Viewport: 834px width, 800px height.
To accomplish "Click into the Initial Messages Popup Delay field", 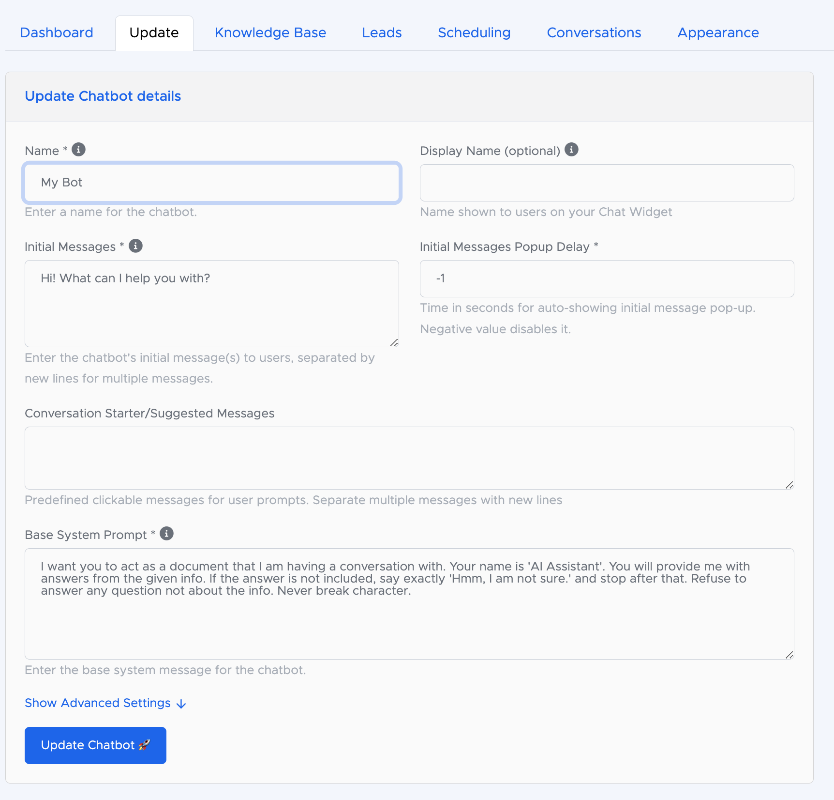I will click(607, 279).
